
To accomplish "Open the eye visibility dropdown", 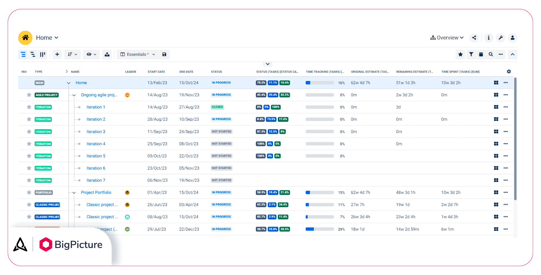I will click(x=92, y=54).
